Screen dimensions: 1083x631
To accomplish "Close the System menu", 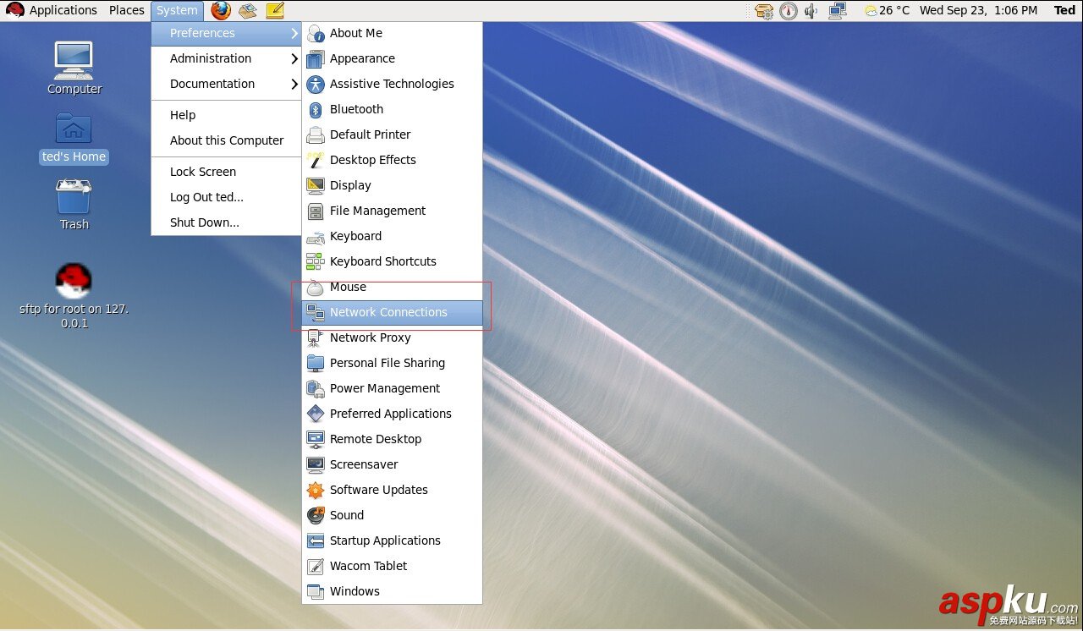I will tap(177, 10).
